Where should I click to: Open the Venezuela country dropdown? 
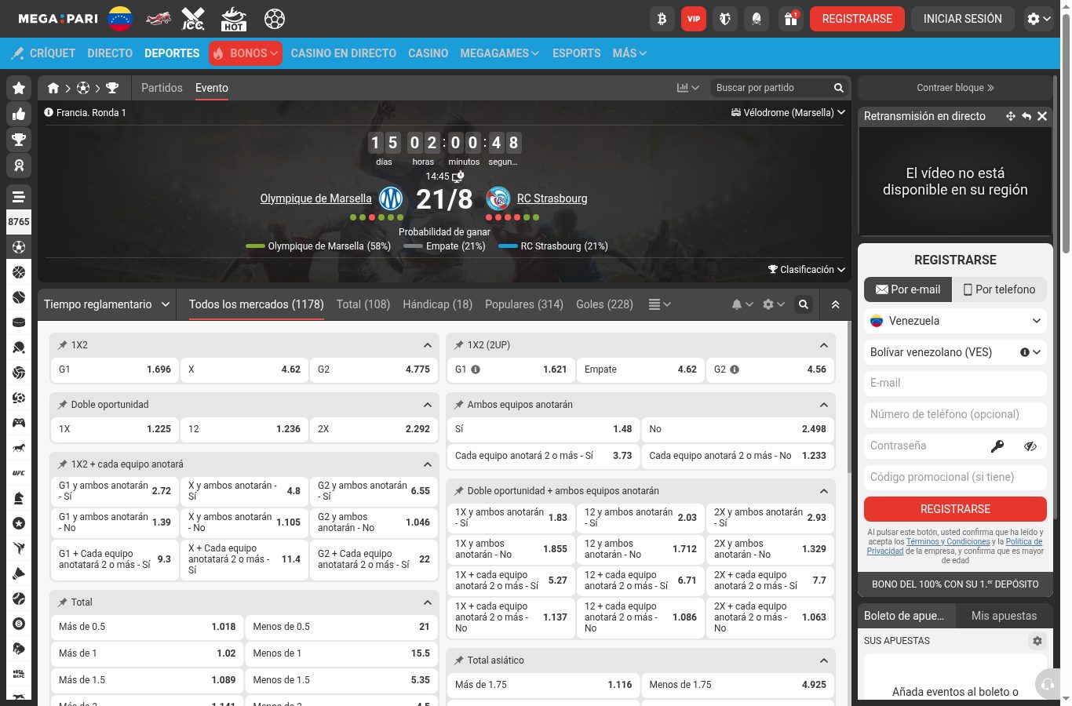click(x=955, y=321)
